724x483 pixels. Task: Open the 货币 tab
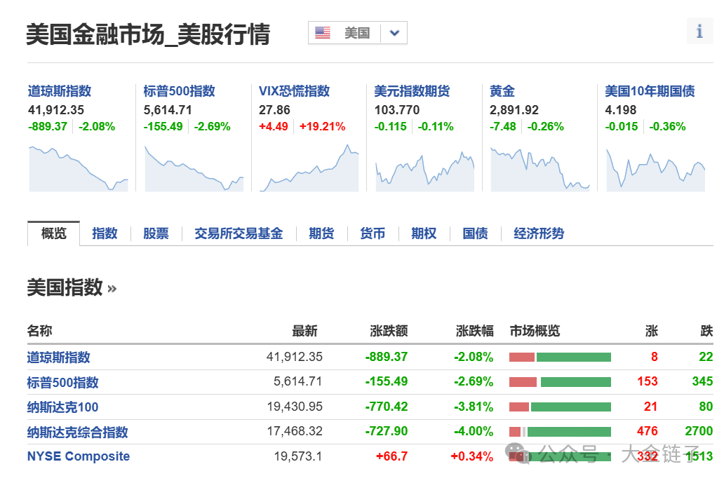(x=373, y=233)
